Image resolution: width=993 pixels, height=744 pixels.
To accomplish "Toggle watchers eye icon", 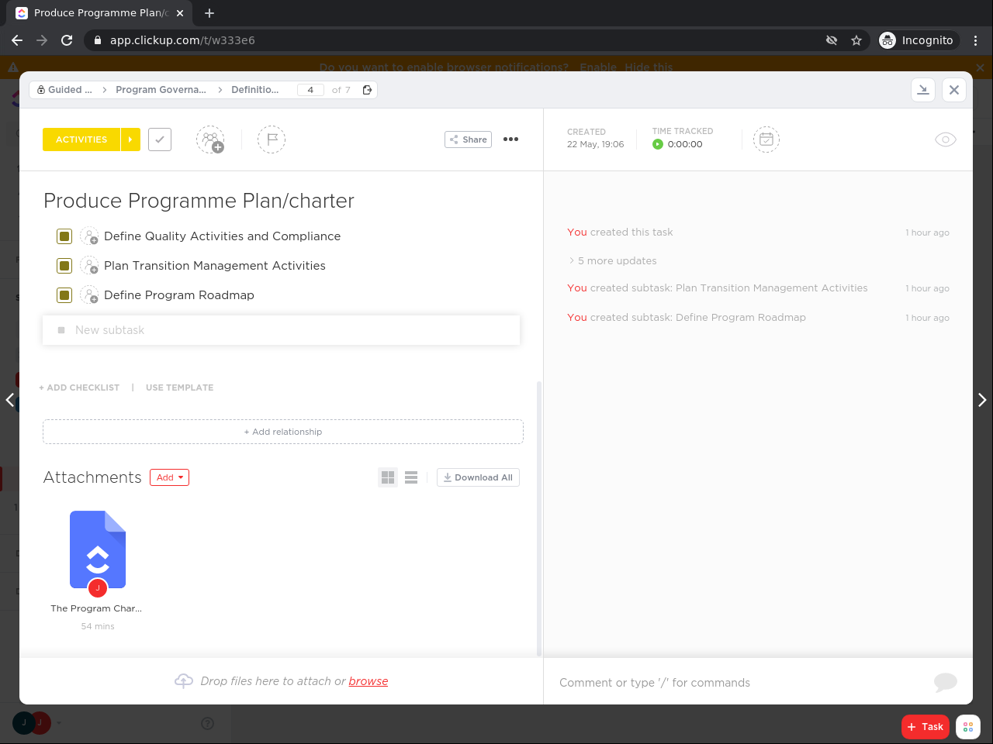I will pyautogui.click(x=945, y=139).
